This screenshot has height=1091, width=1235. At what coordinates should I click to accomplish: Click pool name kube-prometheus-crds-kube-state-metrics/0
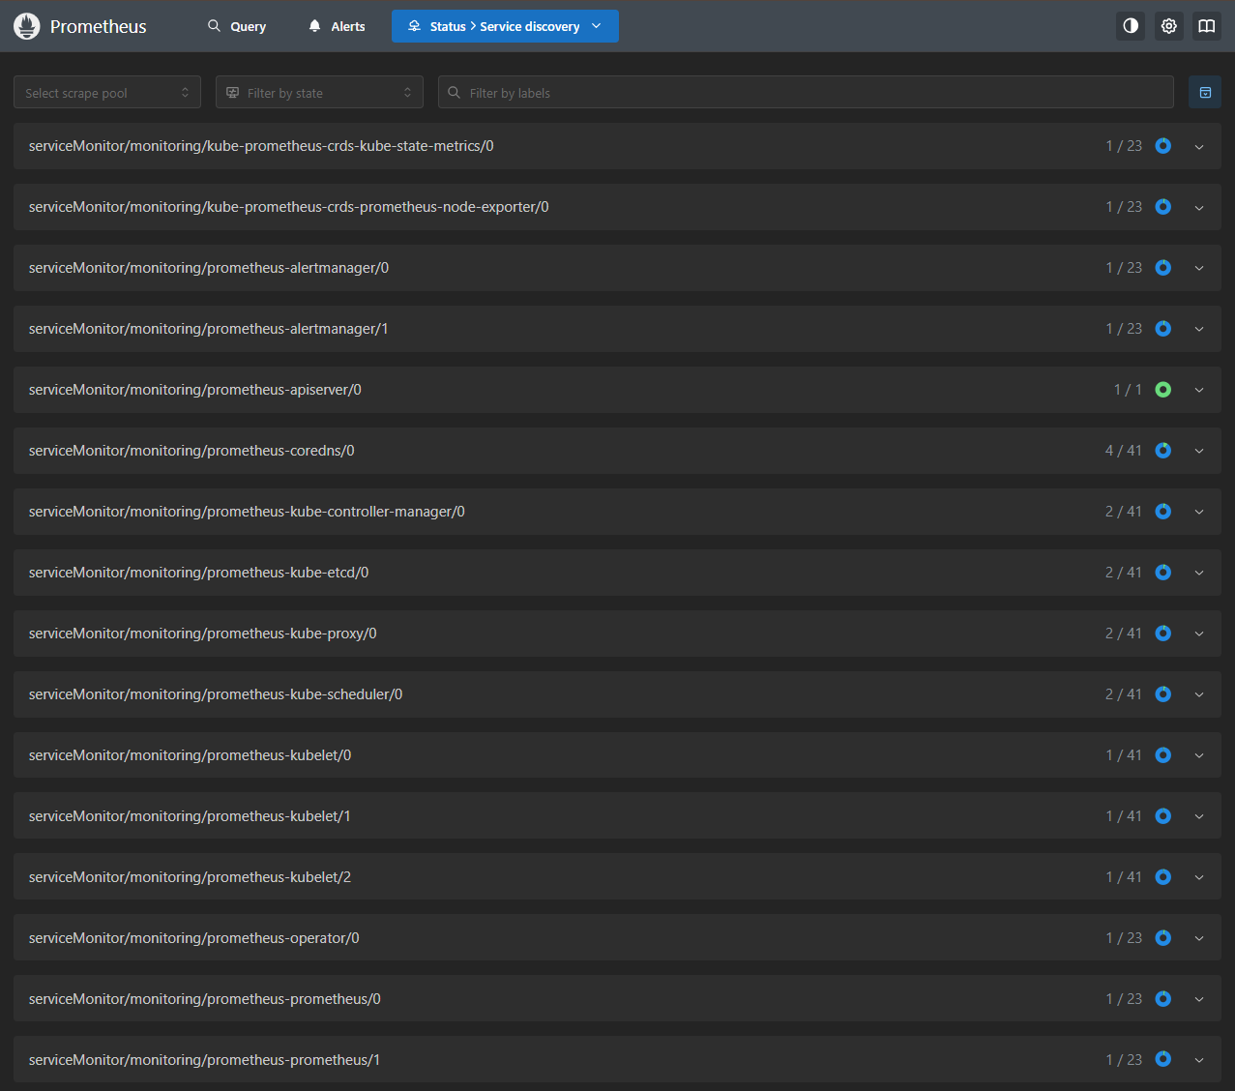coord(261,146)
